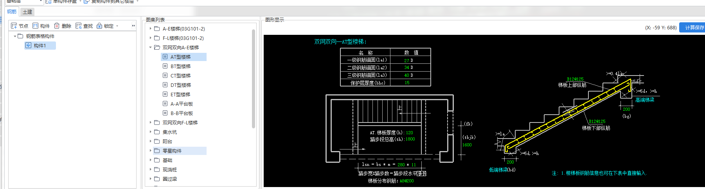Click the 一级钢筋锚固 value 27

coord(406,60)
